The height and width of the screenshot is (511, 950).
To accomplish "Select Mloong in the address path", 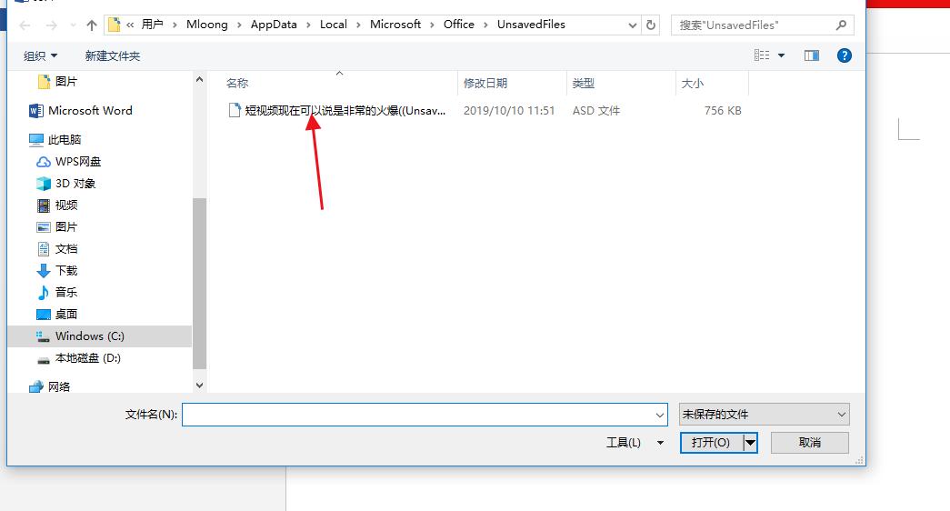I will tap(207, 25).
